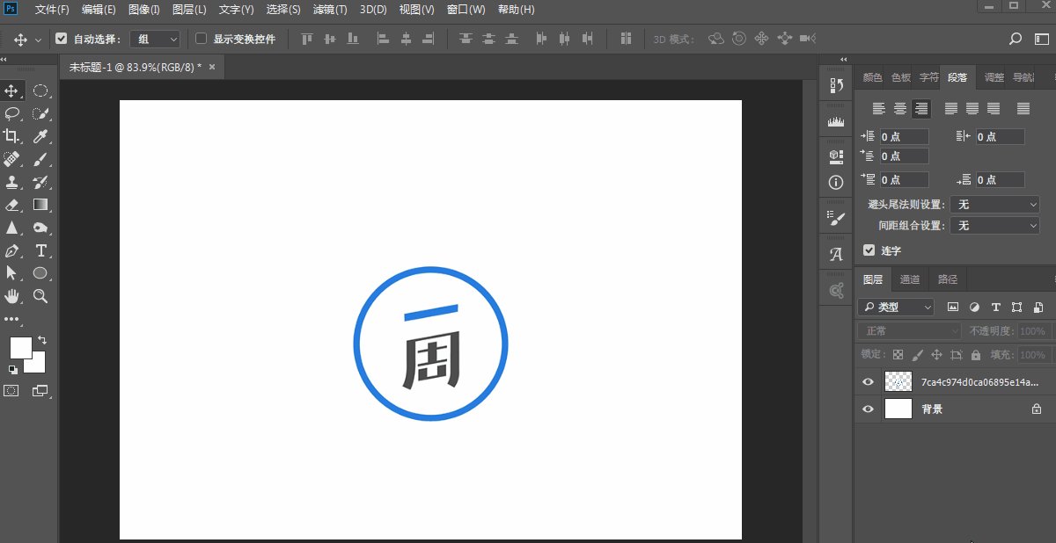This screenshot has height=543, width=1056.
Task: Select the Sponge tool
Action: tap(40, 228)
